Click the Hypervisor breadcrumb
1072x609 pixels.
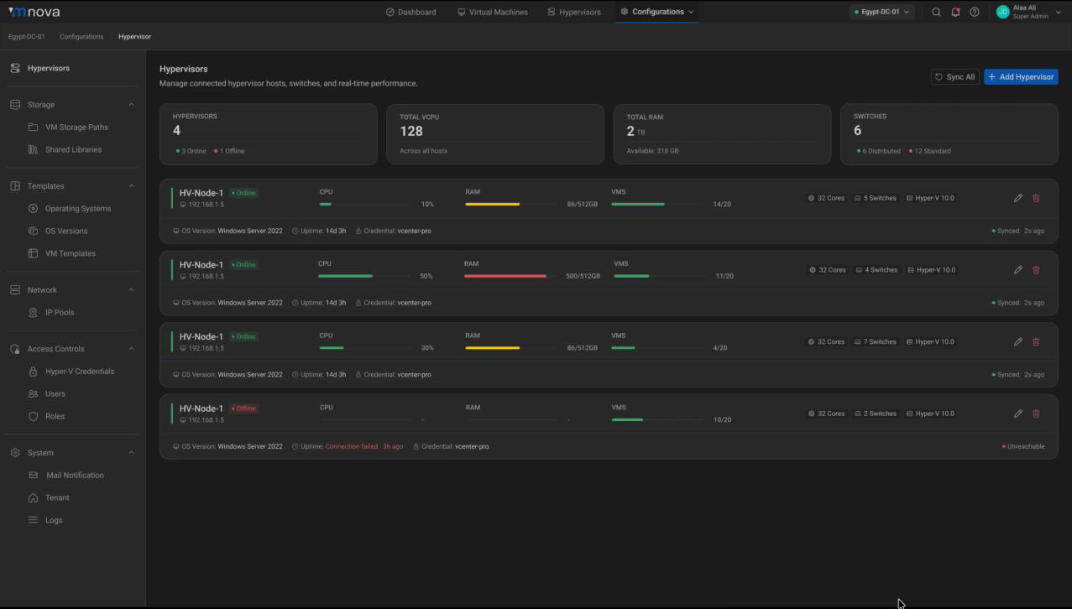135,37
